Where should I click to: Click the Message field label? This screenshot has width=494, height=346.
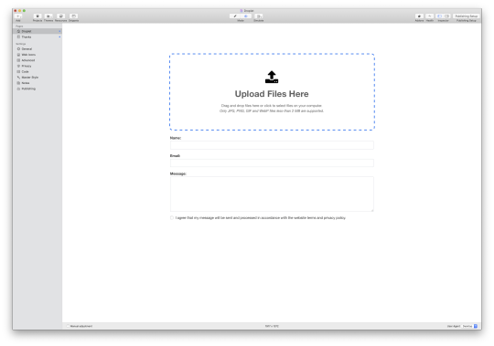(x=178, y=173)
